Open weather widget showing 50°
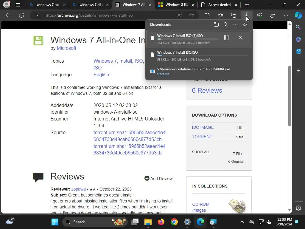 10,221
